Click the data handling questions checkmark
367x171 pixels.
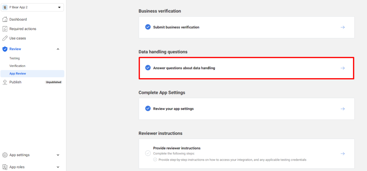(x=148, y=68)
